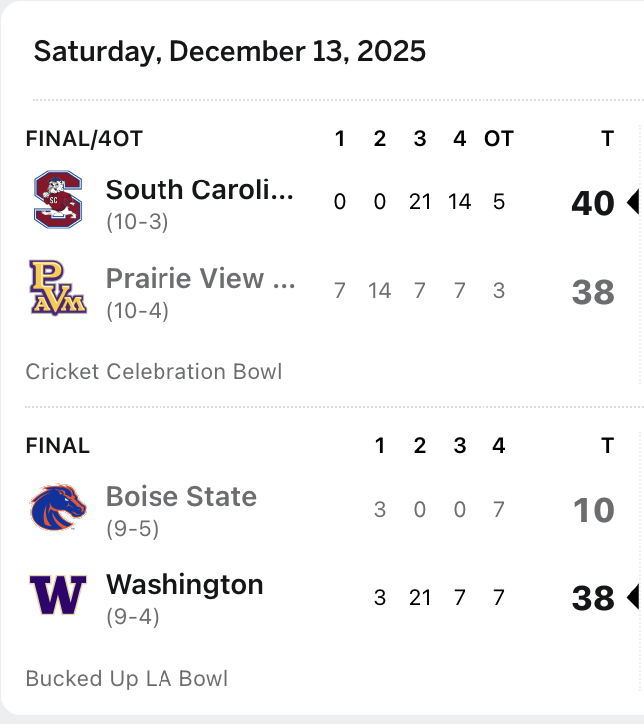
Task: Click the Bucked Up LA Bowl label
Action: click(127, 679)
